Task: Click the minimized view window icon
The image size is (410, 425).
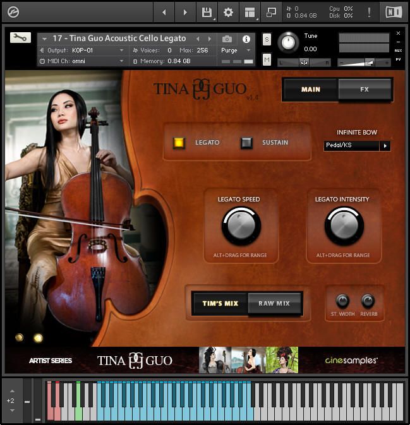Action: (x=271, y=12)
